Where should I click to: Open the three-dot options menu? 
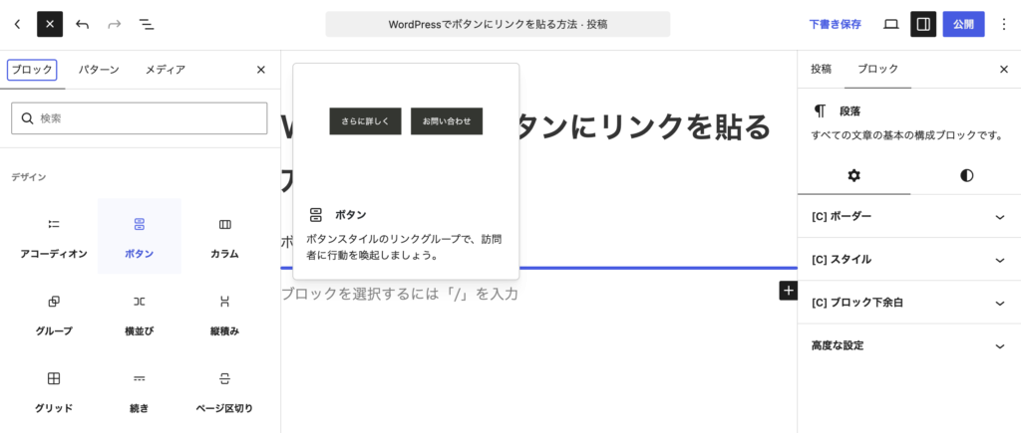point(1004,25)
